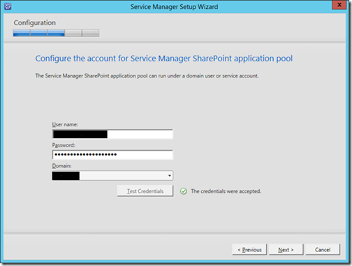Open the Domain dropdown arrow

pyautogui.click(x=170, y=176)
